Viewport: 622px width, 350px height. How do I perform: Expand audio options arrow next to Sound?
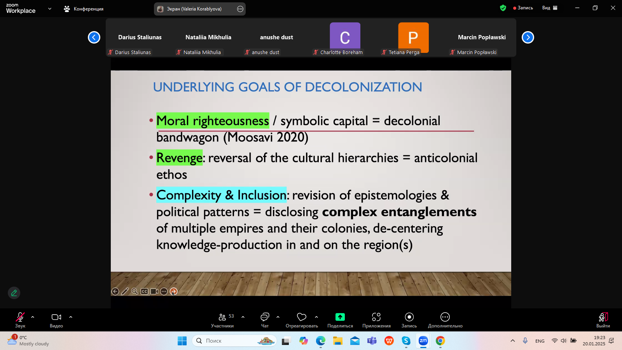pos(33,317)
